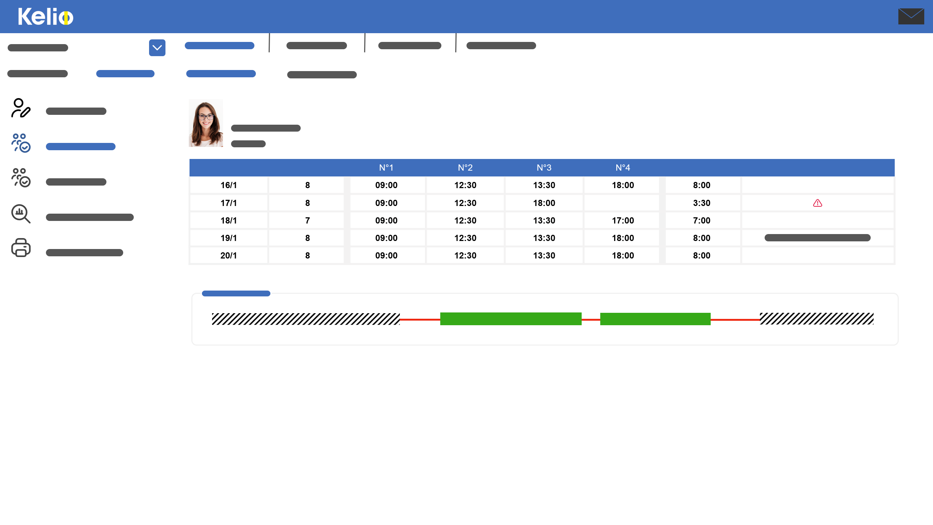
Task: Click the Kelio logo
Action: 46,17
